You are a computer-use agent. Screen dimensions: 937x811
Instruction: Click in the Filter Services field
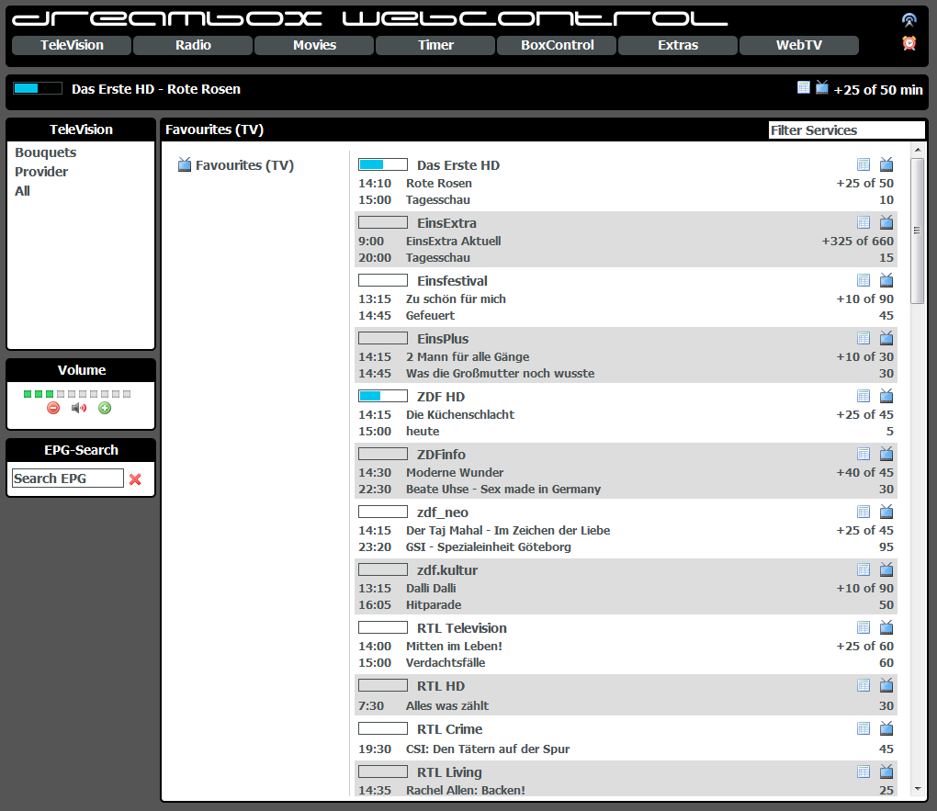[847, 130]
